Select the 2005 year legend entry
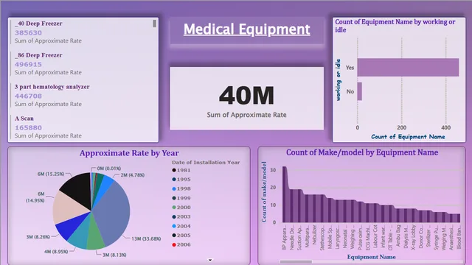The height and width of the screenshot is (265, 472). tap(181, 236)
